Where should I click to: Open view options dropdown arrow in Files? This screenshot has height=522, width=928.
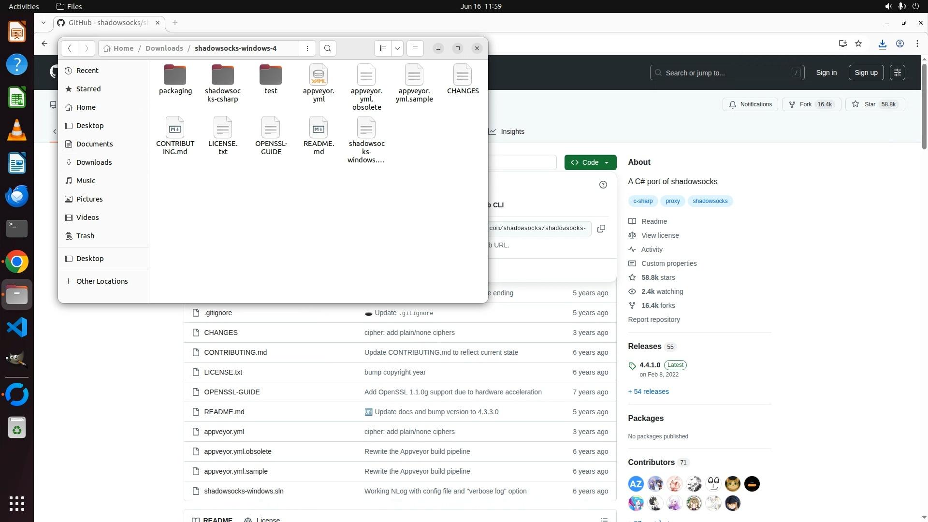click(x=397, y=48)
